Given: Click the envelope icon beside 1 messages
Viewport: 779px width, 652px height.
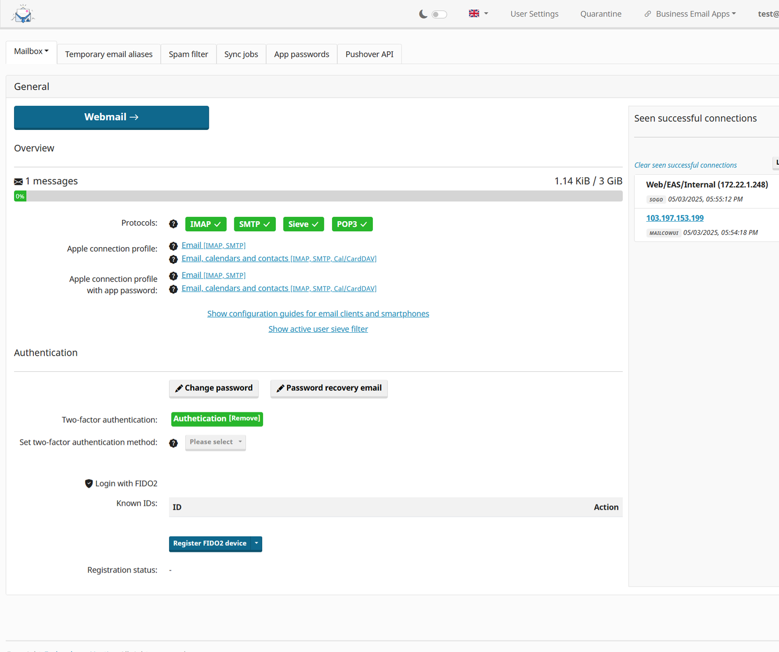Looking at the screenshot, I should [x=18, y=182].
